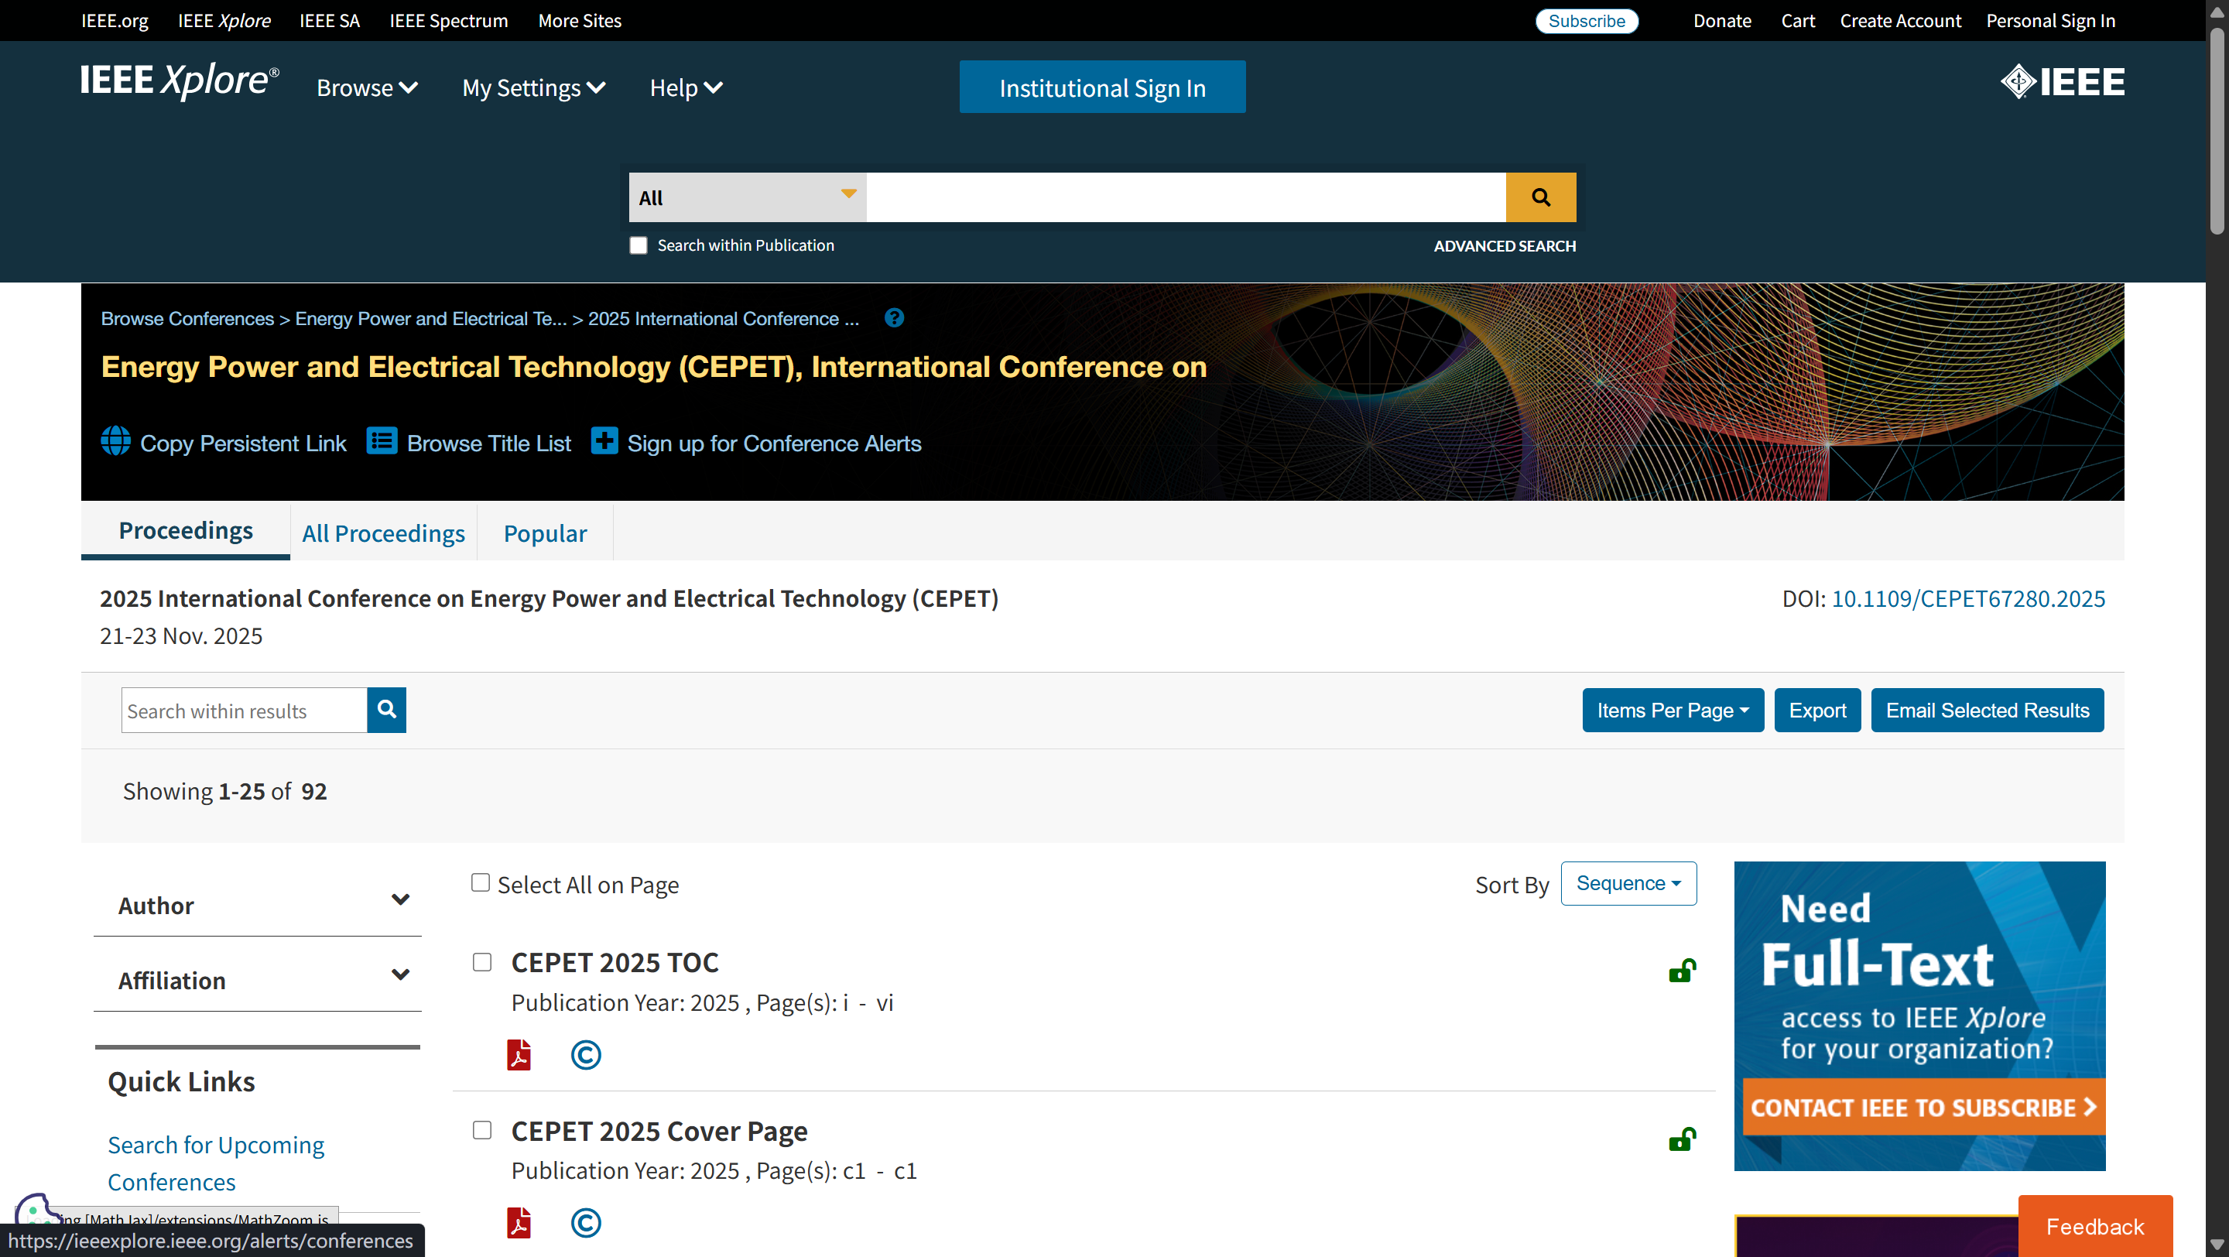This screenshot has width=2229, height=1257.
Task: Click the 2025 International Conference ... breadcrumb
Action: [x=724, y=318]
